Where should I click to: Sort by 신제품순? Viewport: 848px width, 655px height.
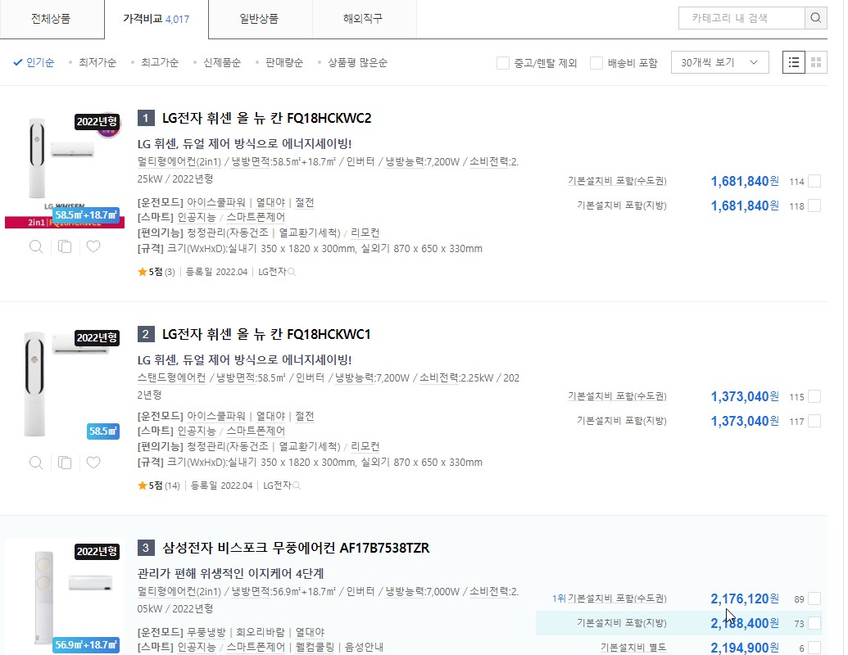[x=222, y=63]
